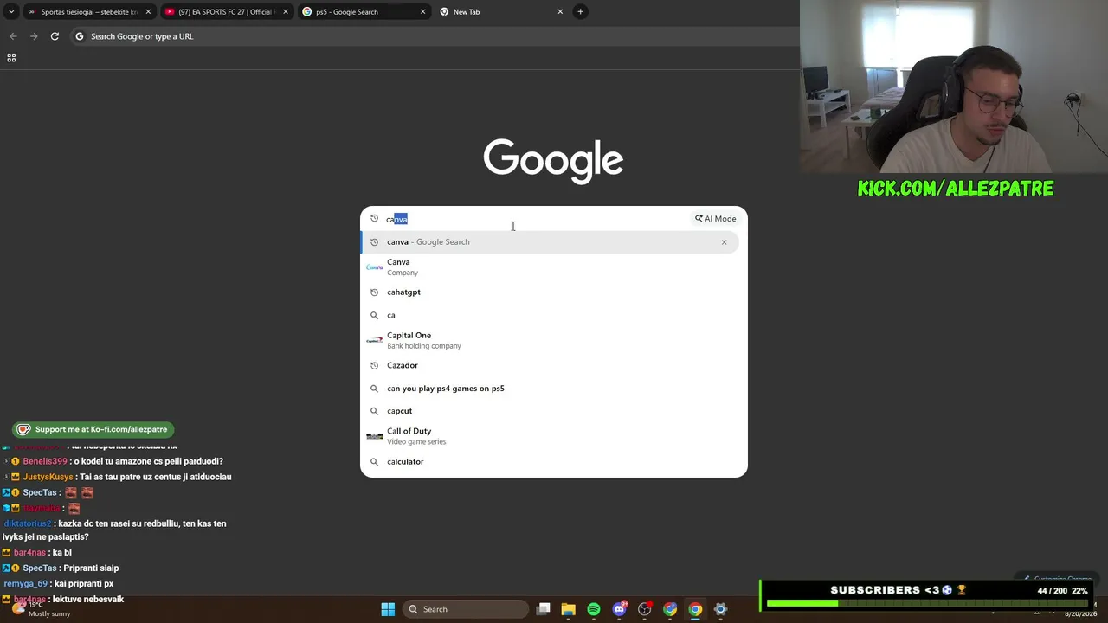
Task: Pick 'can you play ps4 games on ps5'
Action: click(x=550, y=389)
